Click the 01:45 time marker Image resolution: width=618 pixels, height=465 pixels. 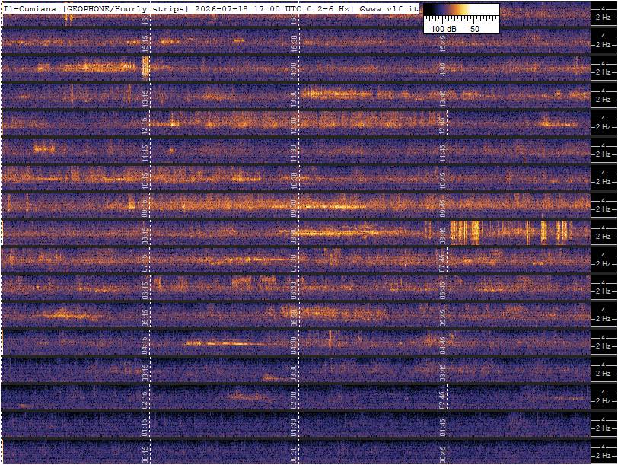(x=443, y=428)
